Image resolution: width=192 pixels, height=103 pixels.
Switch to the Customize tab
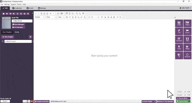(17, 8)
